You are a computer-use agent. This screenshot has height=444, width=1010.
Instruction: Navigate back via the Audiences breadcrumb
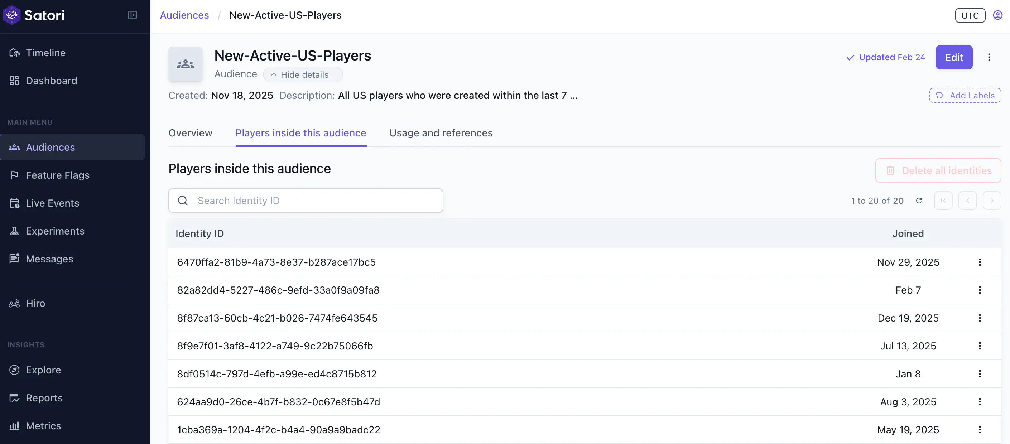click(x=184, y=15)
